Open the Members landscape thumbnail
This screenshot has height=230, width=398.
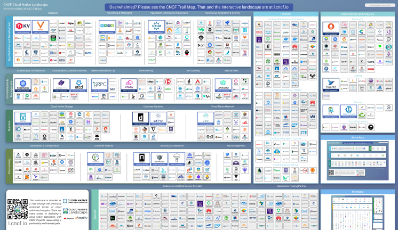click(x=357, y=213)
